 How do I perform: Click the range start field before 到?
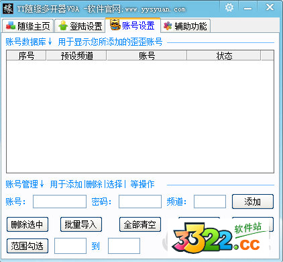[x=70, y=246]
